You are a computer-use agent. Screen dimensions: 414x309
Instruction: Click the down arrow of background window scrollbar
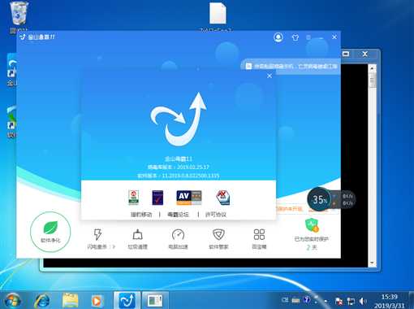[x=373, y=263]
